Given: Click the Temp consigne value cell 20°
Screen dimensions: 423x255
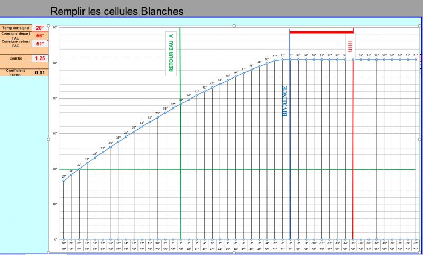Looking at the screenshot, I should tap(40, 28).
